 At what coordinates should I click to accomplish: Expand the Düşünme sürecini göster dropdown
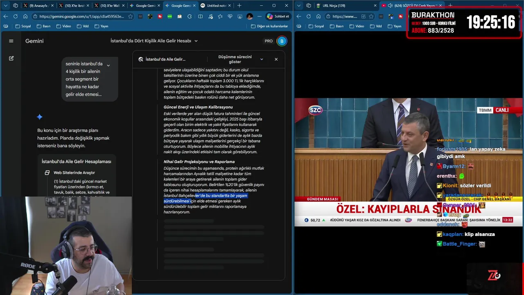click(x=262, y=59)
